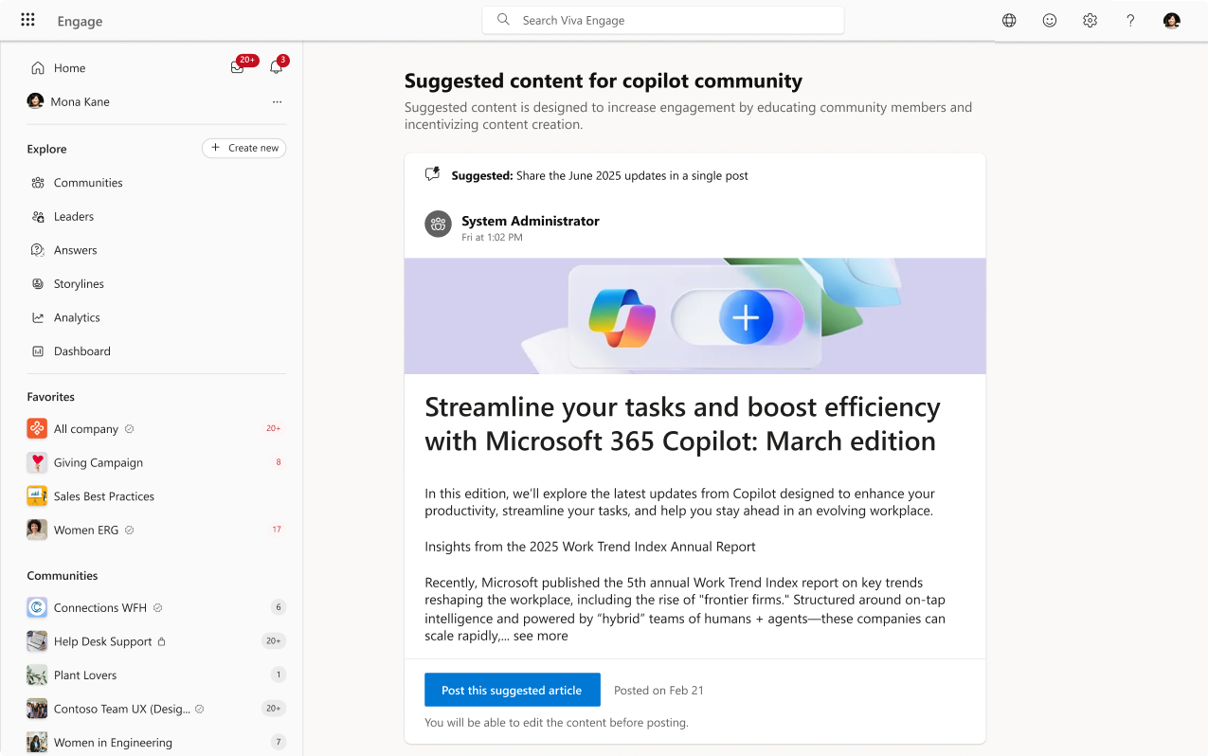Click the Connections WFH 6 count badge
The width and height of the screenshot is (1208, 756).
[x=278, y=607]
